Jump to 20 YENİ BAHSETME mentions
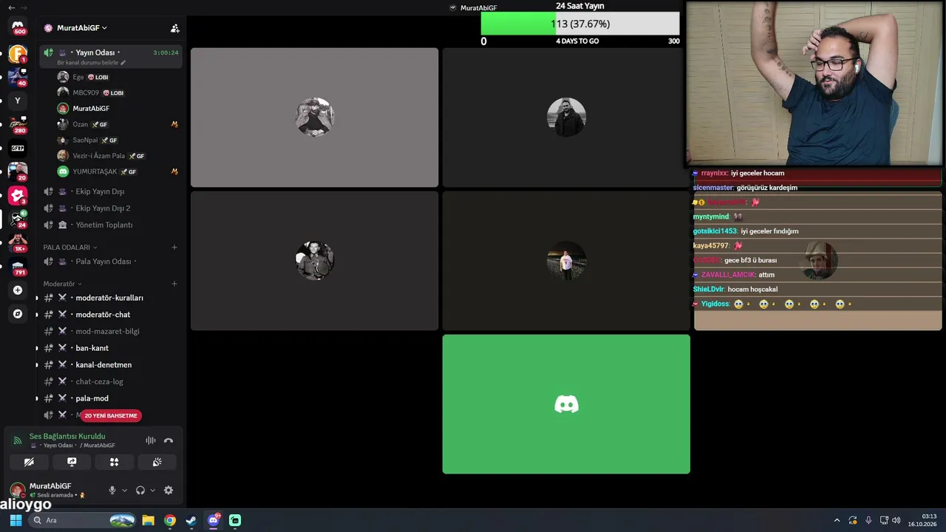Screen dimensions: 946x532 (x=111, y=415)
